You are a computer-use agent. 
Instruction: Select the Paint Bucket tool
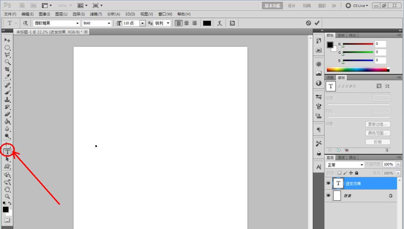pyautogui.click(x=7, y=121)
